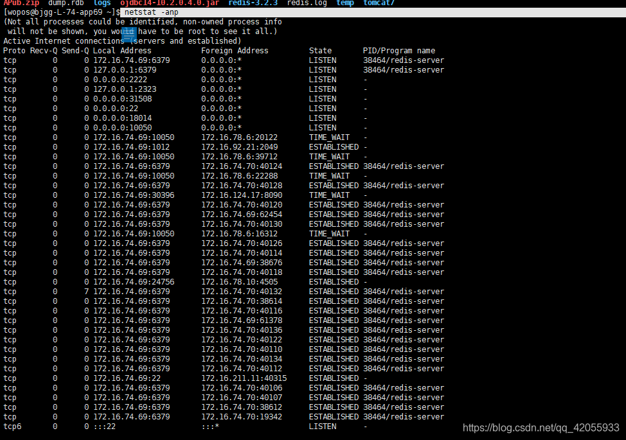
Task: Select foreign address "172.16.78.10:4505"
Action: click(x=239, y=282)
